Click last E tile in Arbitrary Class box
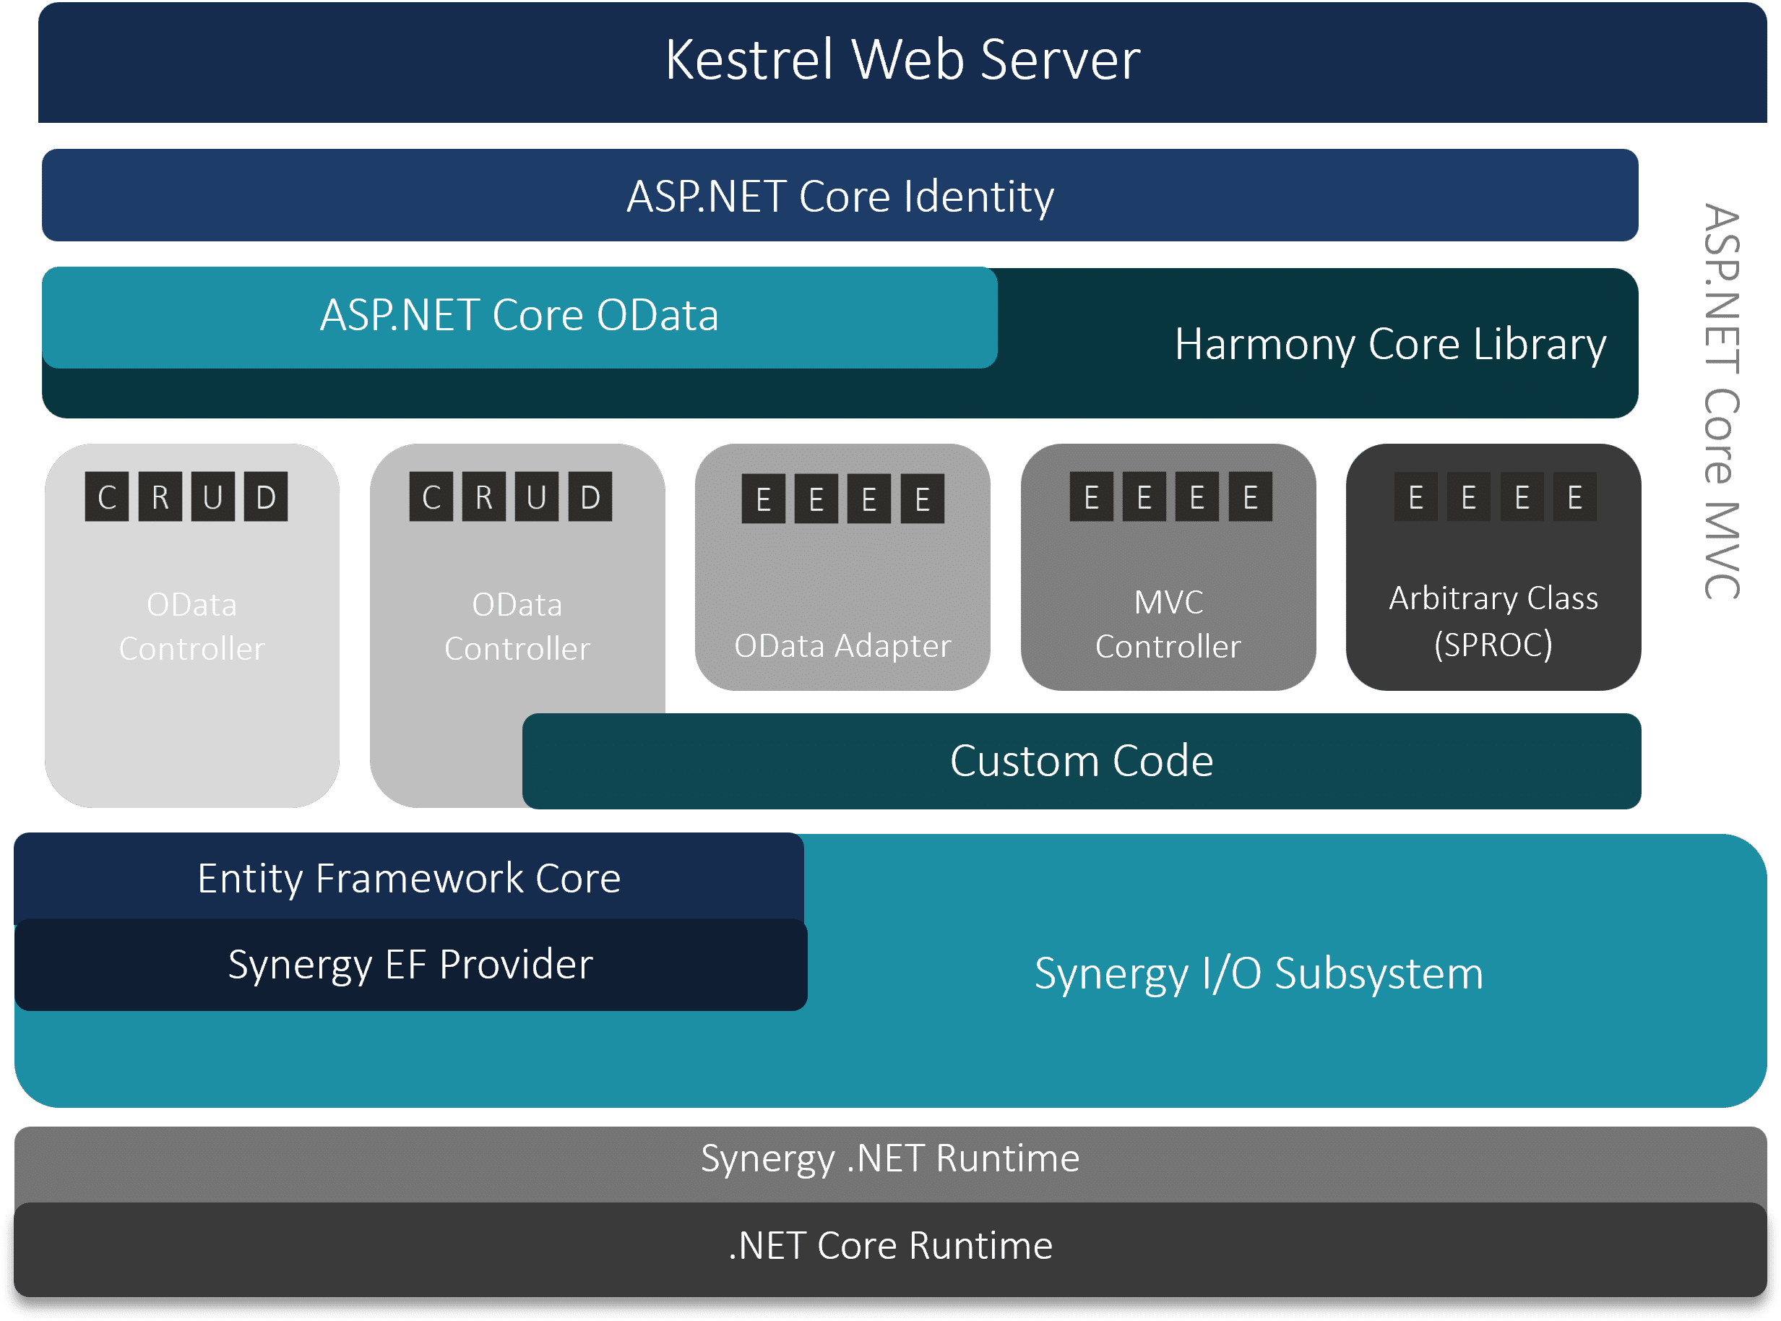 pos(1575,497)
